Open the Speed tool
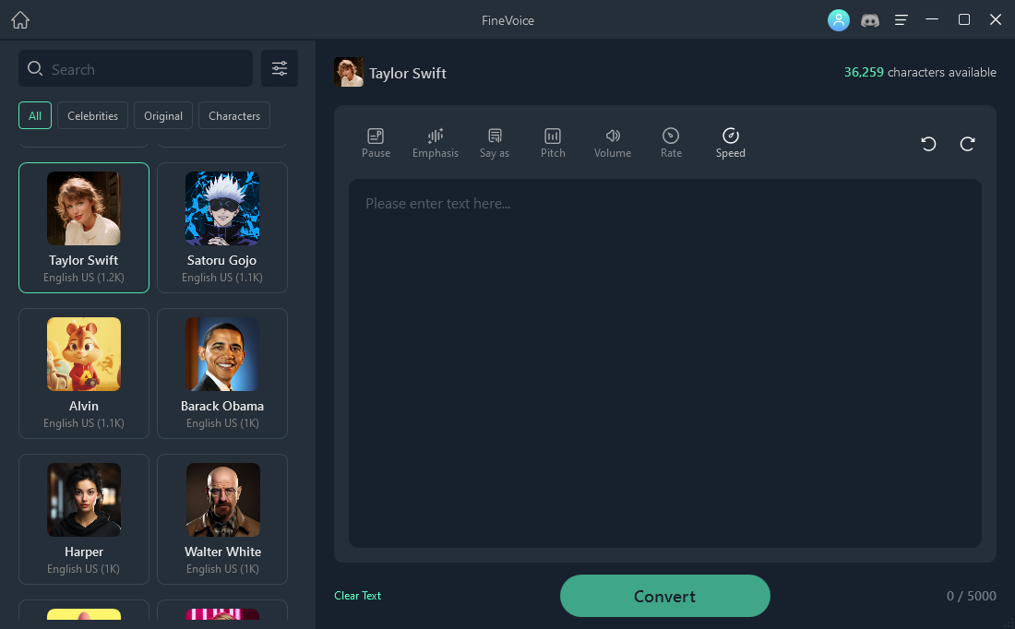1015x629 pixels. 731,143
